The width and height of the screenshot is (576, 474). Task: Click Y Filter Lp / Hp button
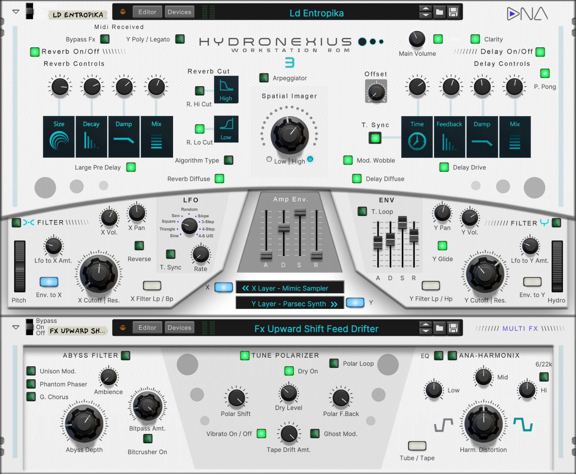coord(431,286)
